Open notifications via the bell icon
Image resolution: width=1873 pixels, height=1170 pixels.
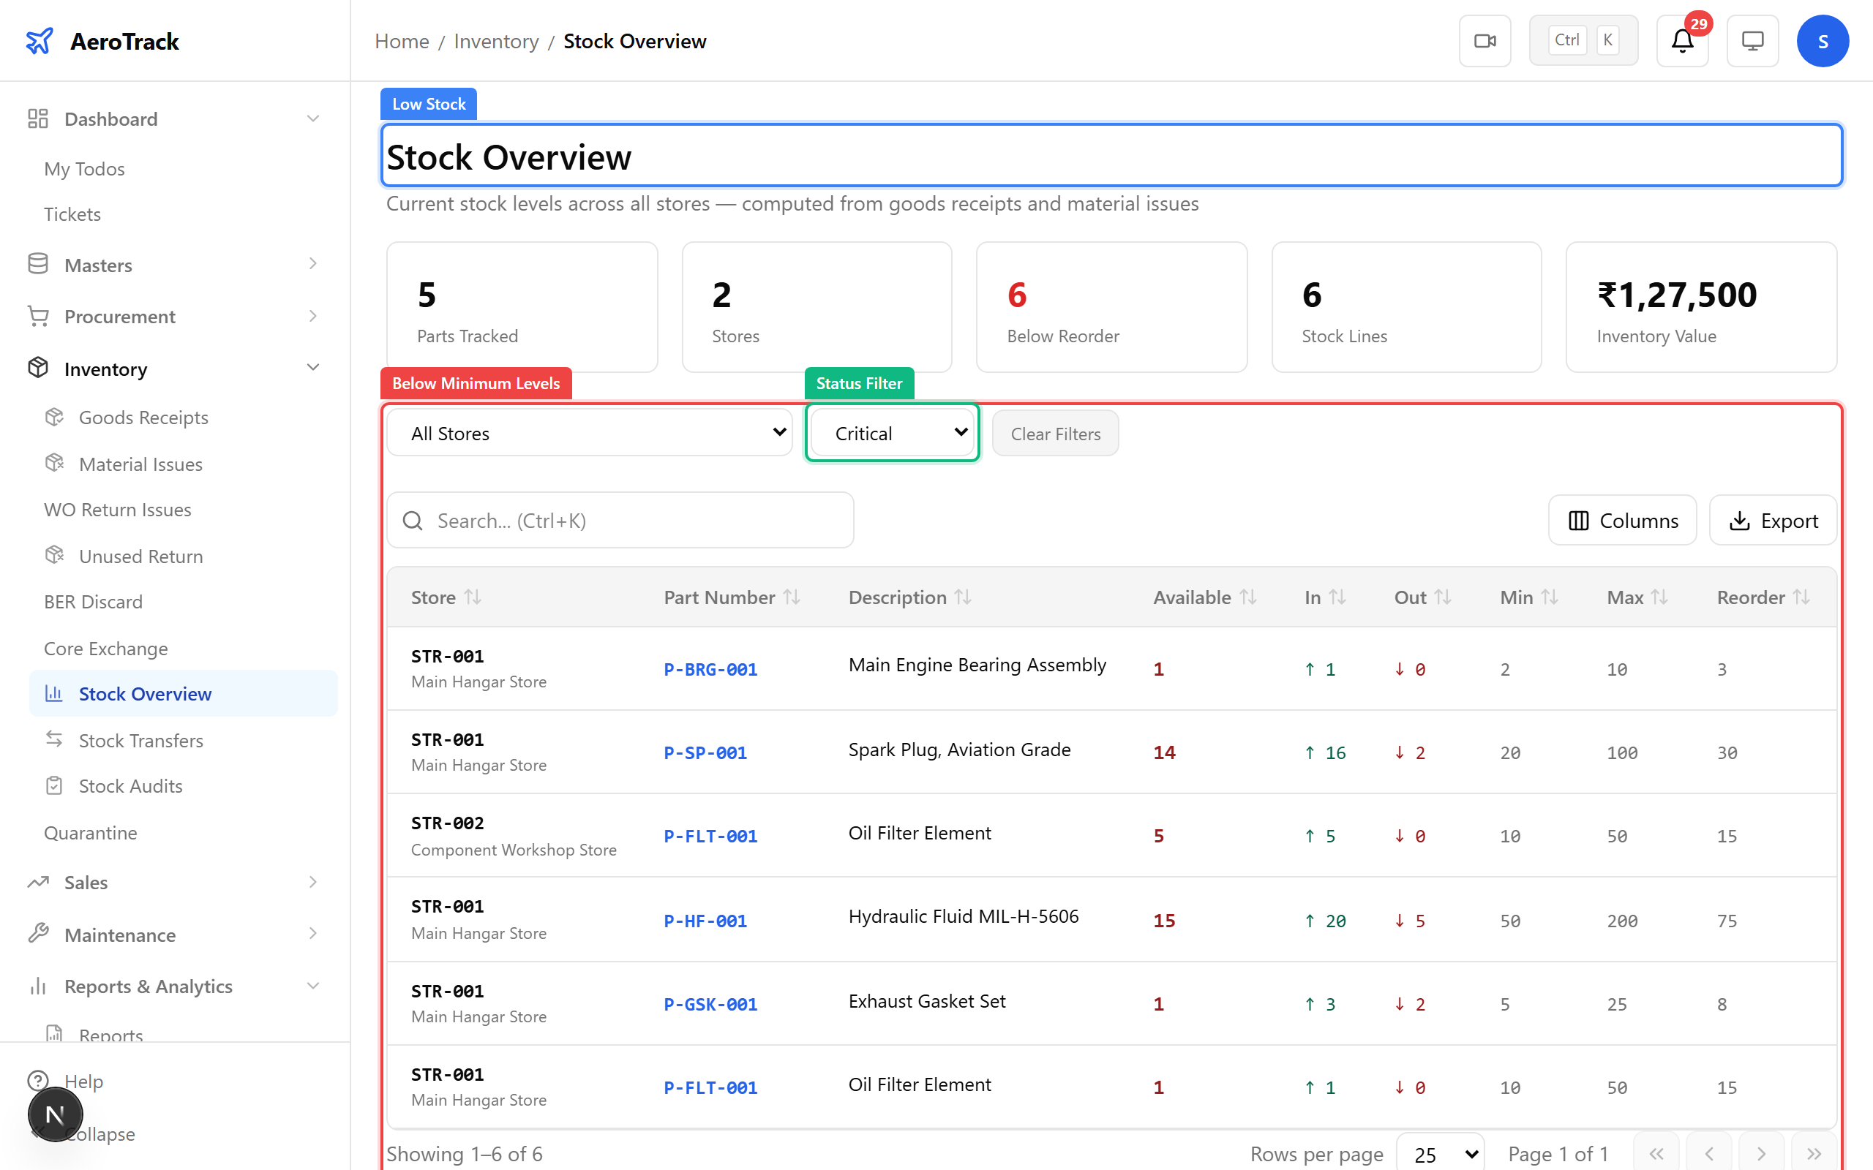pos(1681,40)
